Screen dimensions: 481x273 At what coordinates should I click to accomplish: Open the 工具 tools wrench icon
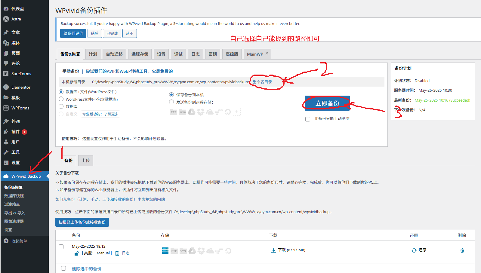click(x=6, y=152)
